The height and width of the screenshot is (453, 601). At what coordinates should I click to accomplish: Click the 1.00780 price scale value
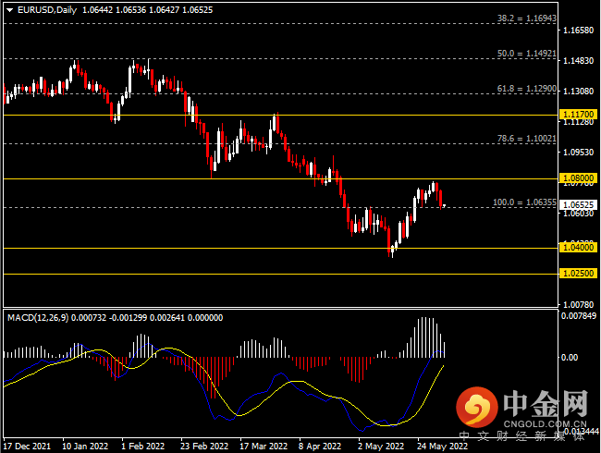coord(579,305)
